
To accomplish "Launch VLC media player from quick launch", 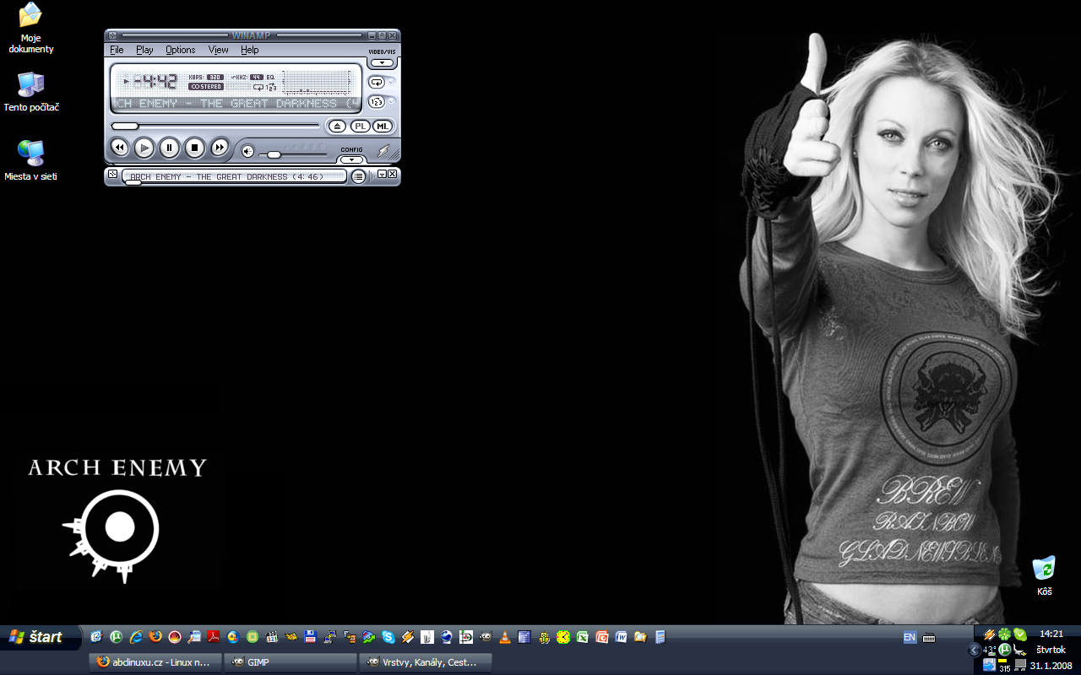I will (x=505, y=637).
